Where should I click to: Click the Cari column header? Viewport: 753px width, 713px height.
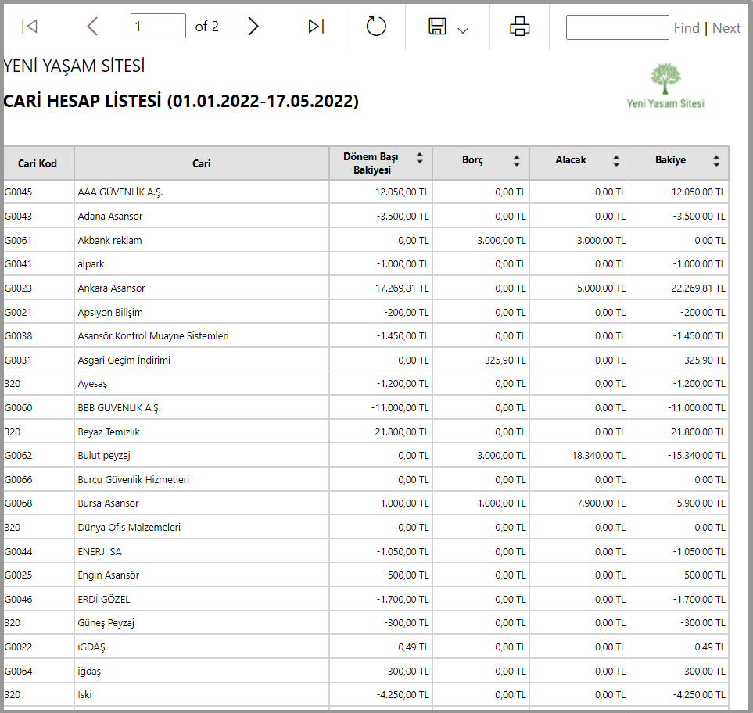tap(202, 163)
